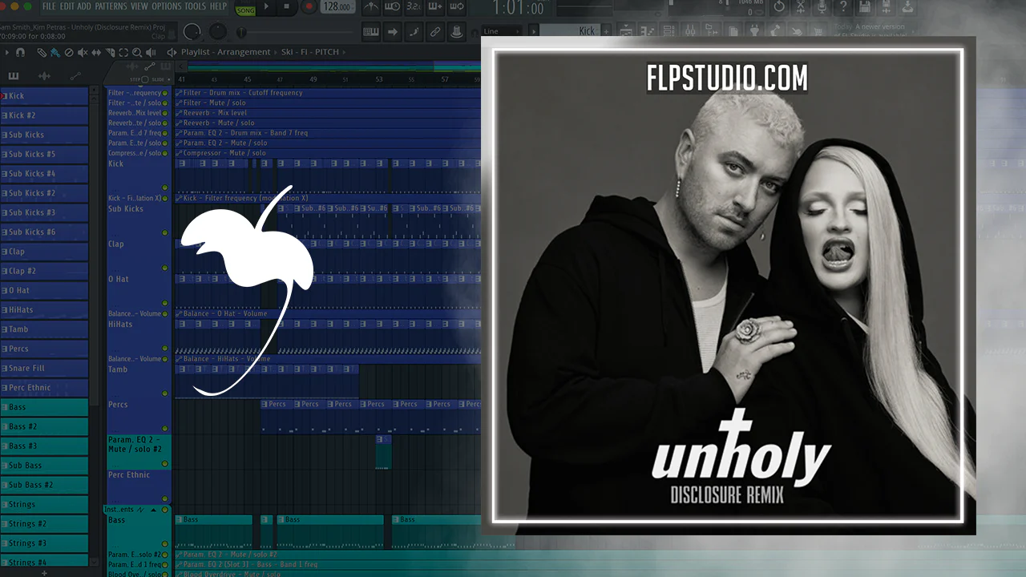The height and width of the screenshot is (577, 1026).
Task: Toggle the metronome icon
Action: pos(371,7)
